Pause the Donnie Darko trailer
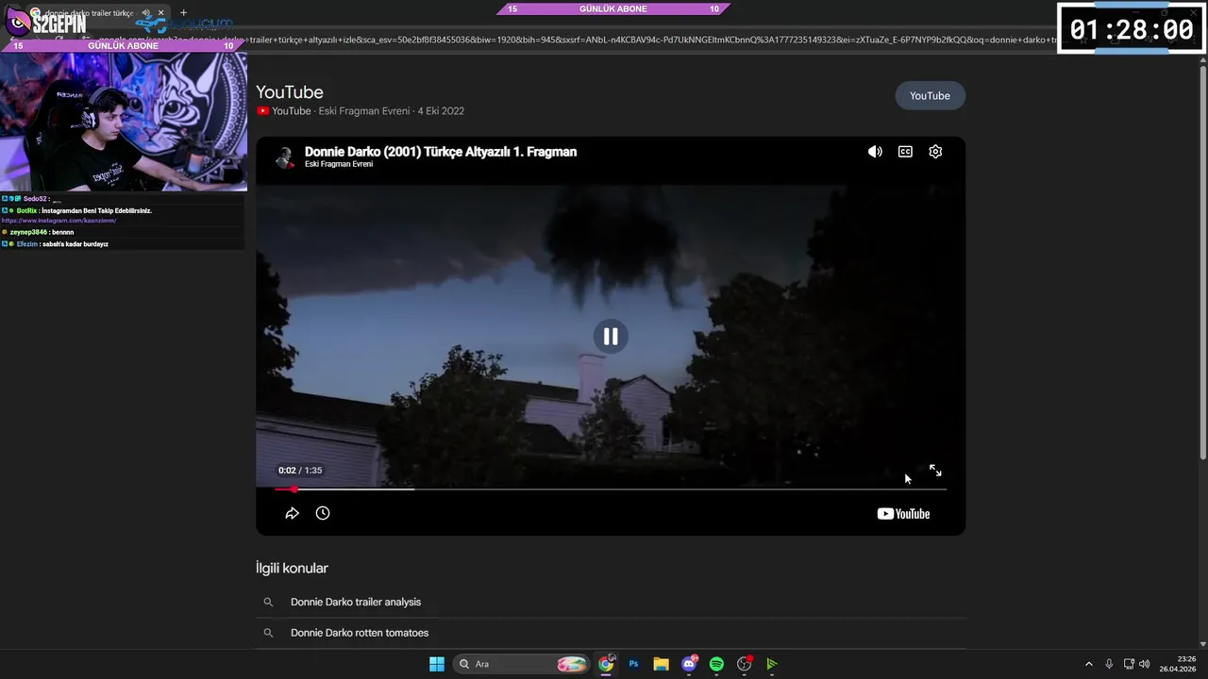 (611, 336)
